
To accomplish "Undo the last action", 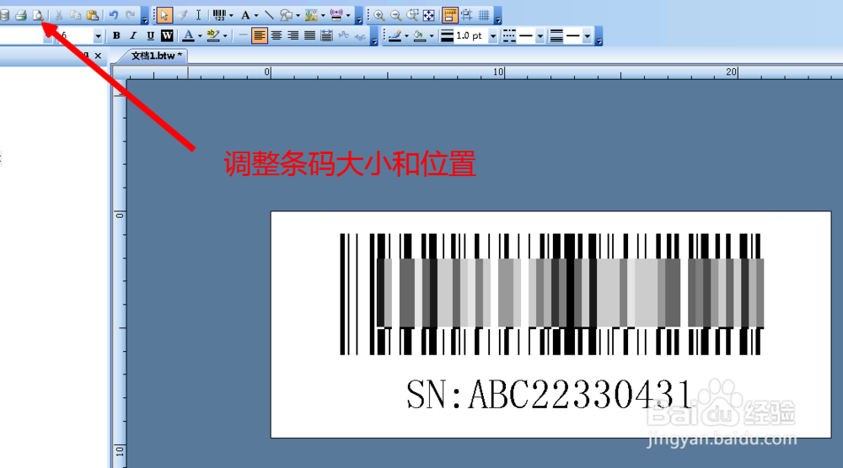I will (114, 15).
